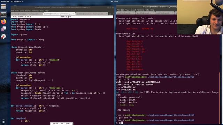Click 'Changes not staged for commit:' line
This screenshot has width=223, height=125.
(x=135, y=18)
